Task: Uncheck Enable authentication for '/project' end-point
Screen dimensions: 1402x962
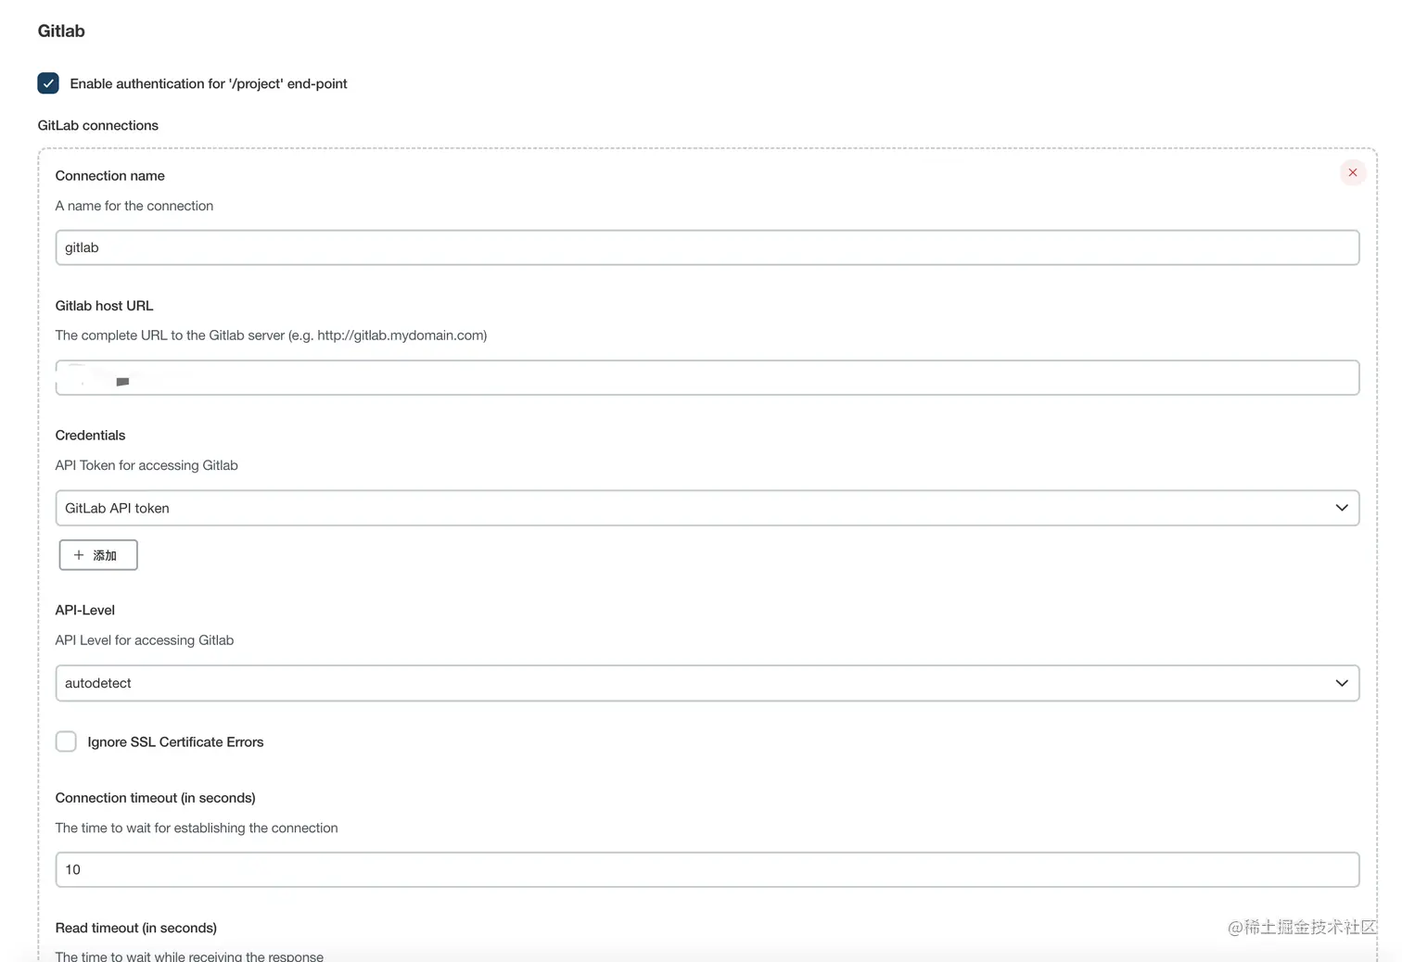Action: pos(48,83)
